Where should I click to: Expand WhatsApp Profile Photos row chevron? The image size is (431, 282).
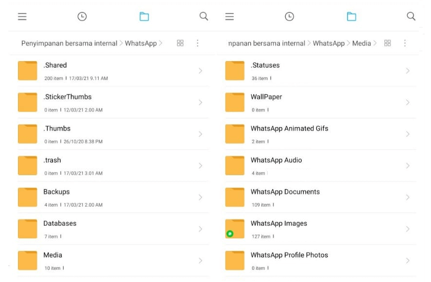click(408, 261)
